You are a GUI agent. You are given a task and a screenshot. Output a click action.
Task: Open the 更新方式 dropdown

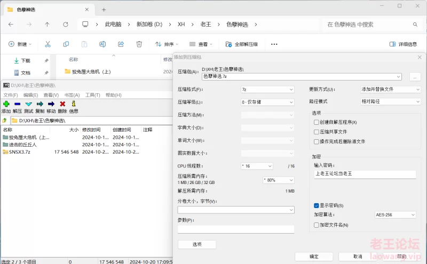[x=391, y=89]
